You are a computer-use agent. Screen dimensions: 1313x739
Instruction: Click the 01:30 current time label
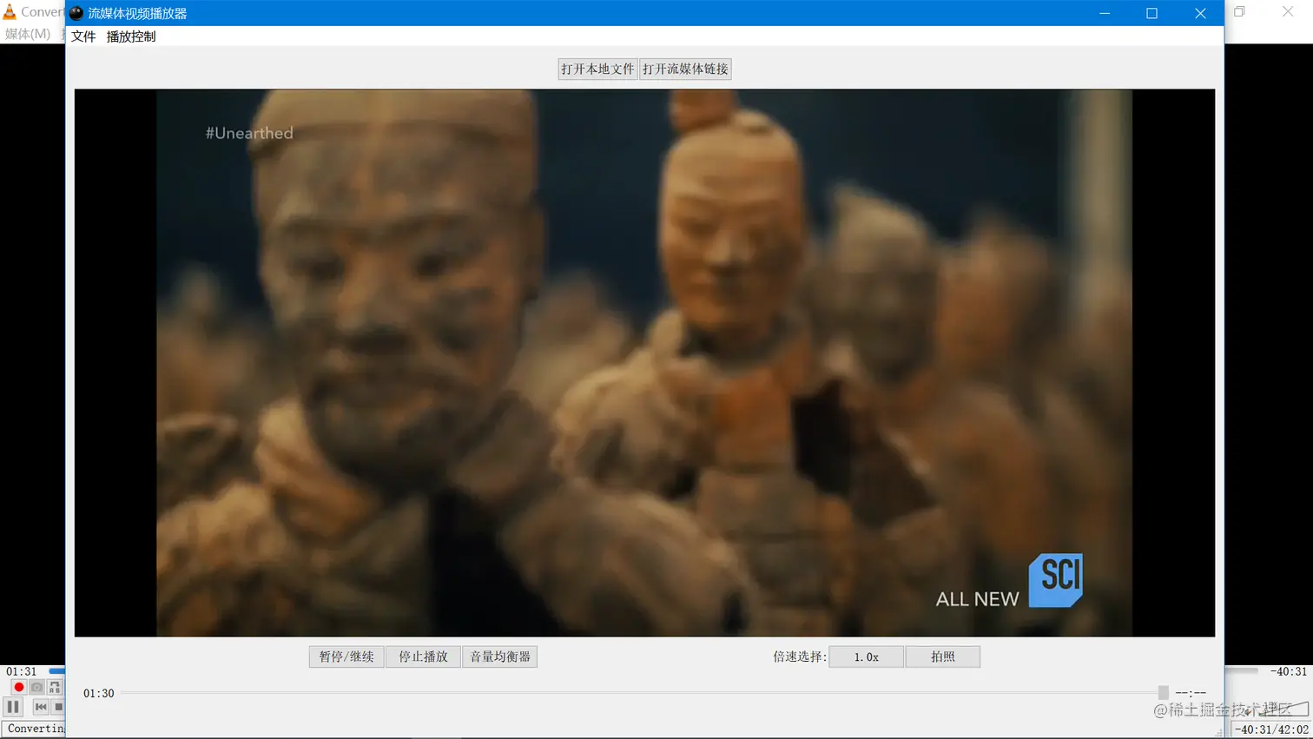tap(99, 693)
